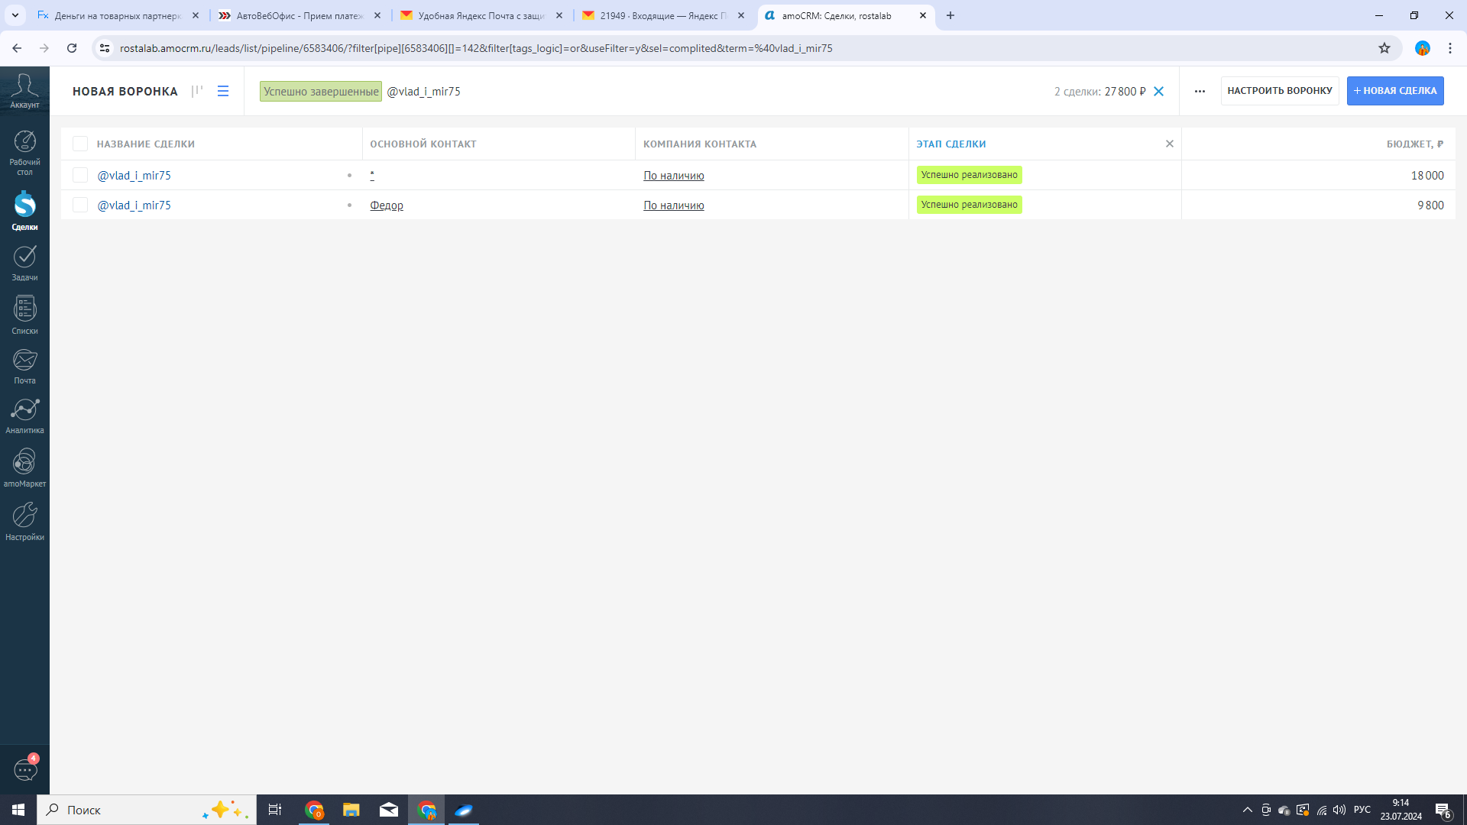Click Успешно реализовано status in first row
1467x825 pixels.
point(969,175)
